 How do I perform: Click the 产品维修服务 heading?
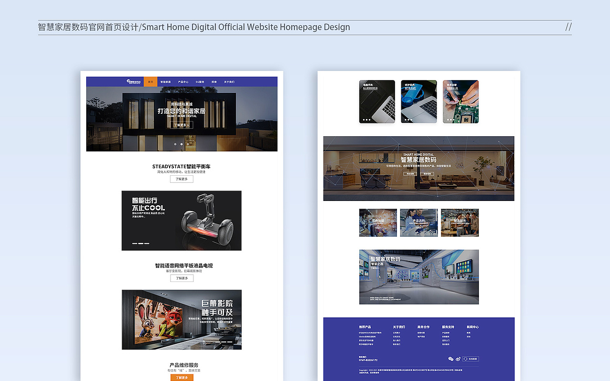click(184, 365)
